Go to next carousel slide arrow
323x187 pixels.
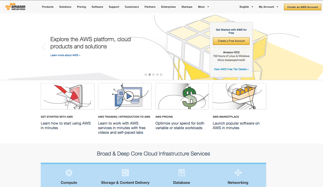click(263, 47)
